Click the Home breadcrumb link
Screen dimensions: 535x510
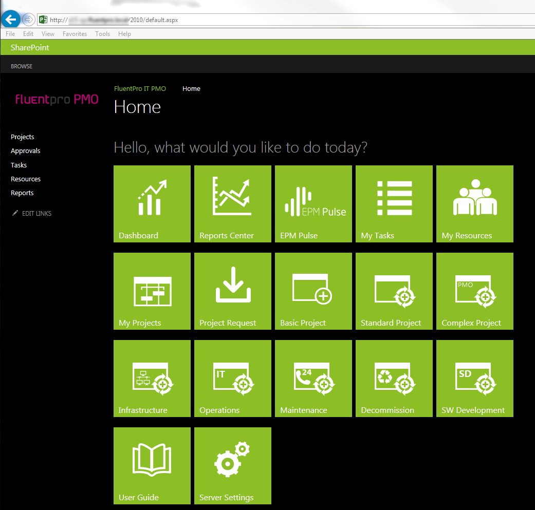(x=191, y=89)
